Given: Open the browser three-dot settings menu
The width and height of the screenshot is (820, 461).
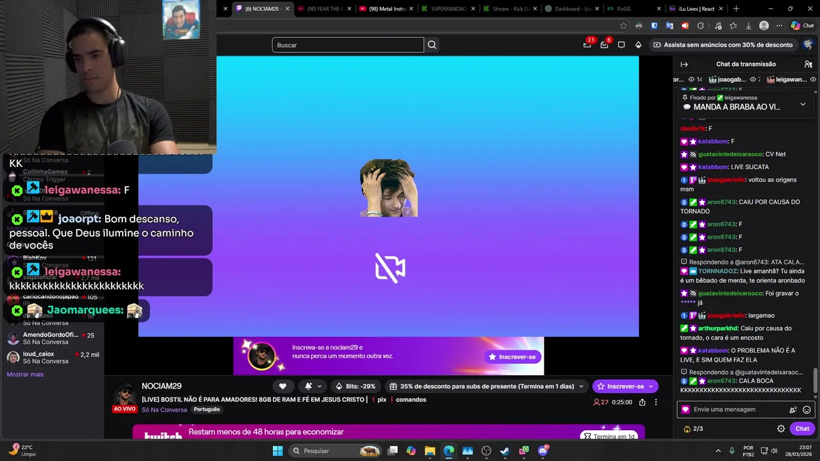Looking at the screenshot, I should pyautogui.click(x=779, y=26).
